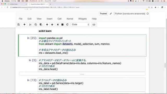
Task: Click the 'In [13]:' prompt label
Action: tap(32, 80)
